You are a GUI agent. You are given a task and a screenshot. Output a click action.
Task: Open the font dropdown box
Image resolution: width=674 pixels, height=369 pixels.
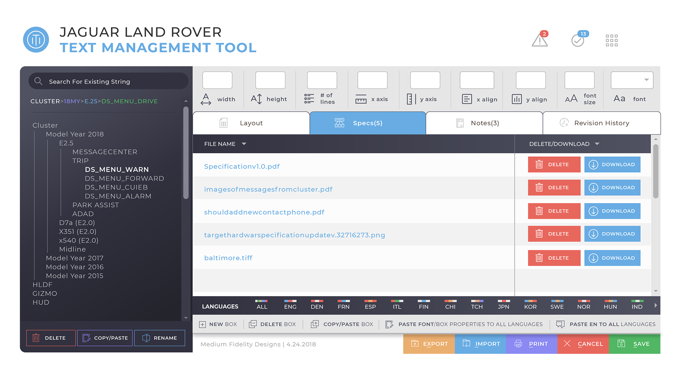[x=632, y=80]
